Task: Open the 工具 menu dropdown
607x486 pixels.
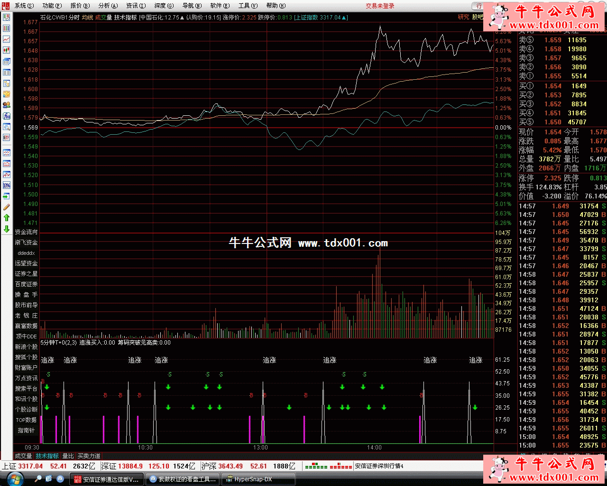Action: point(248,6)
